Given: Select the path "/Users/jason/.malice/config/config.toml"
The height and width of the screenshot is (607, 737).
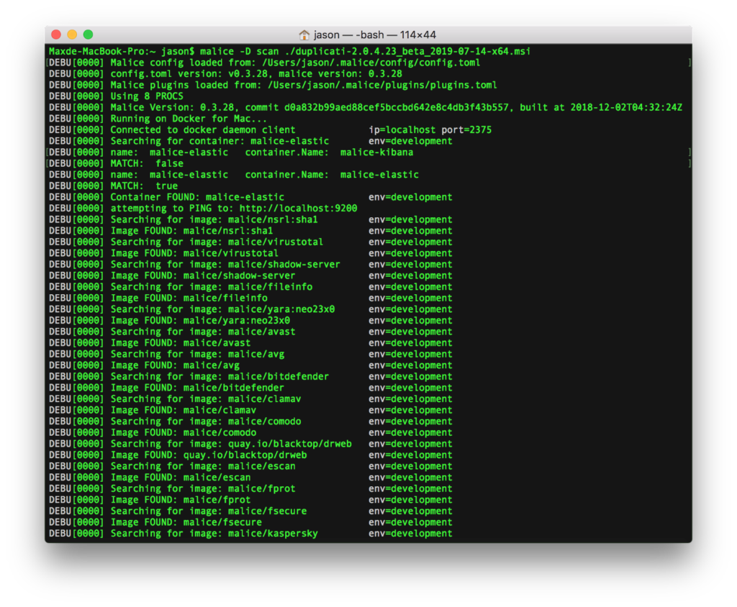Looking at the screenshot, I should point(371,63).
